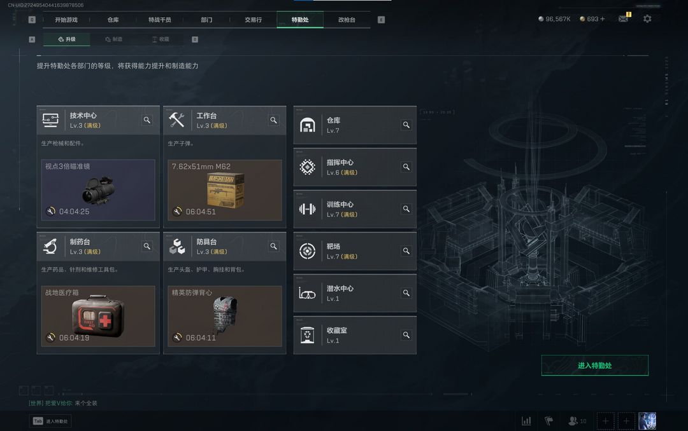Select the 制造 sub-tab
This screenshot has height=431, width=688.
point(113,39)
